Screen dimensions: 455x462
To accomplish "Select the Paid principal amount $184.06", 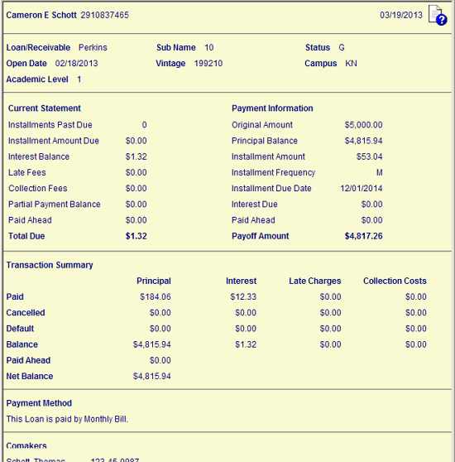I will point(156,296).
